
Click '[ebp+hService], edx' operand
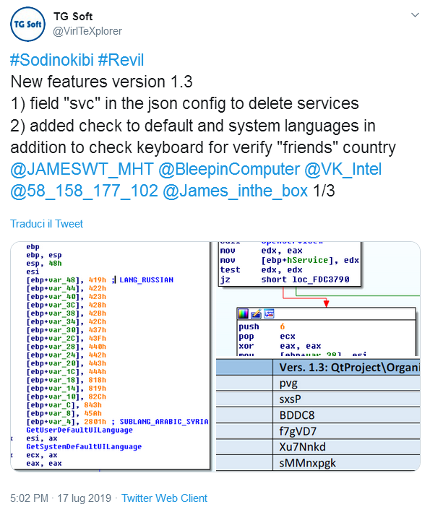310,260
